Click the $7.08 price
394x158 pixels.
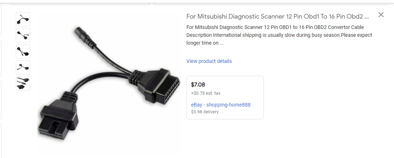[198, 85]
